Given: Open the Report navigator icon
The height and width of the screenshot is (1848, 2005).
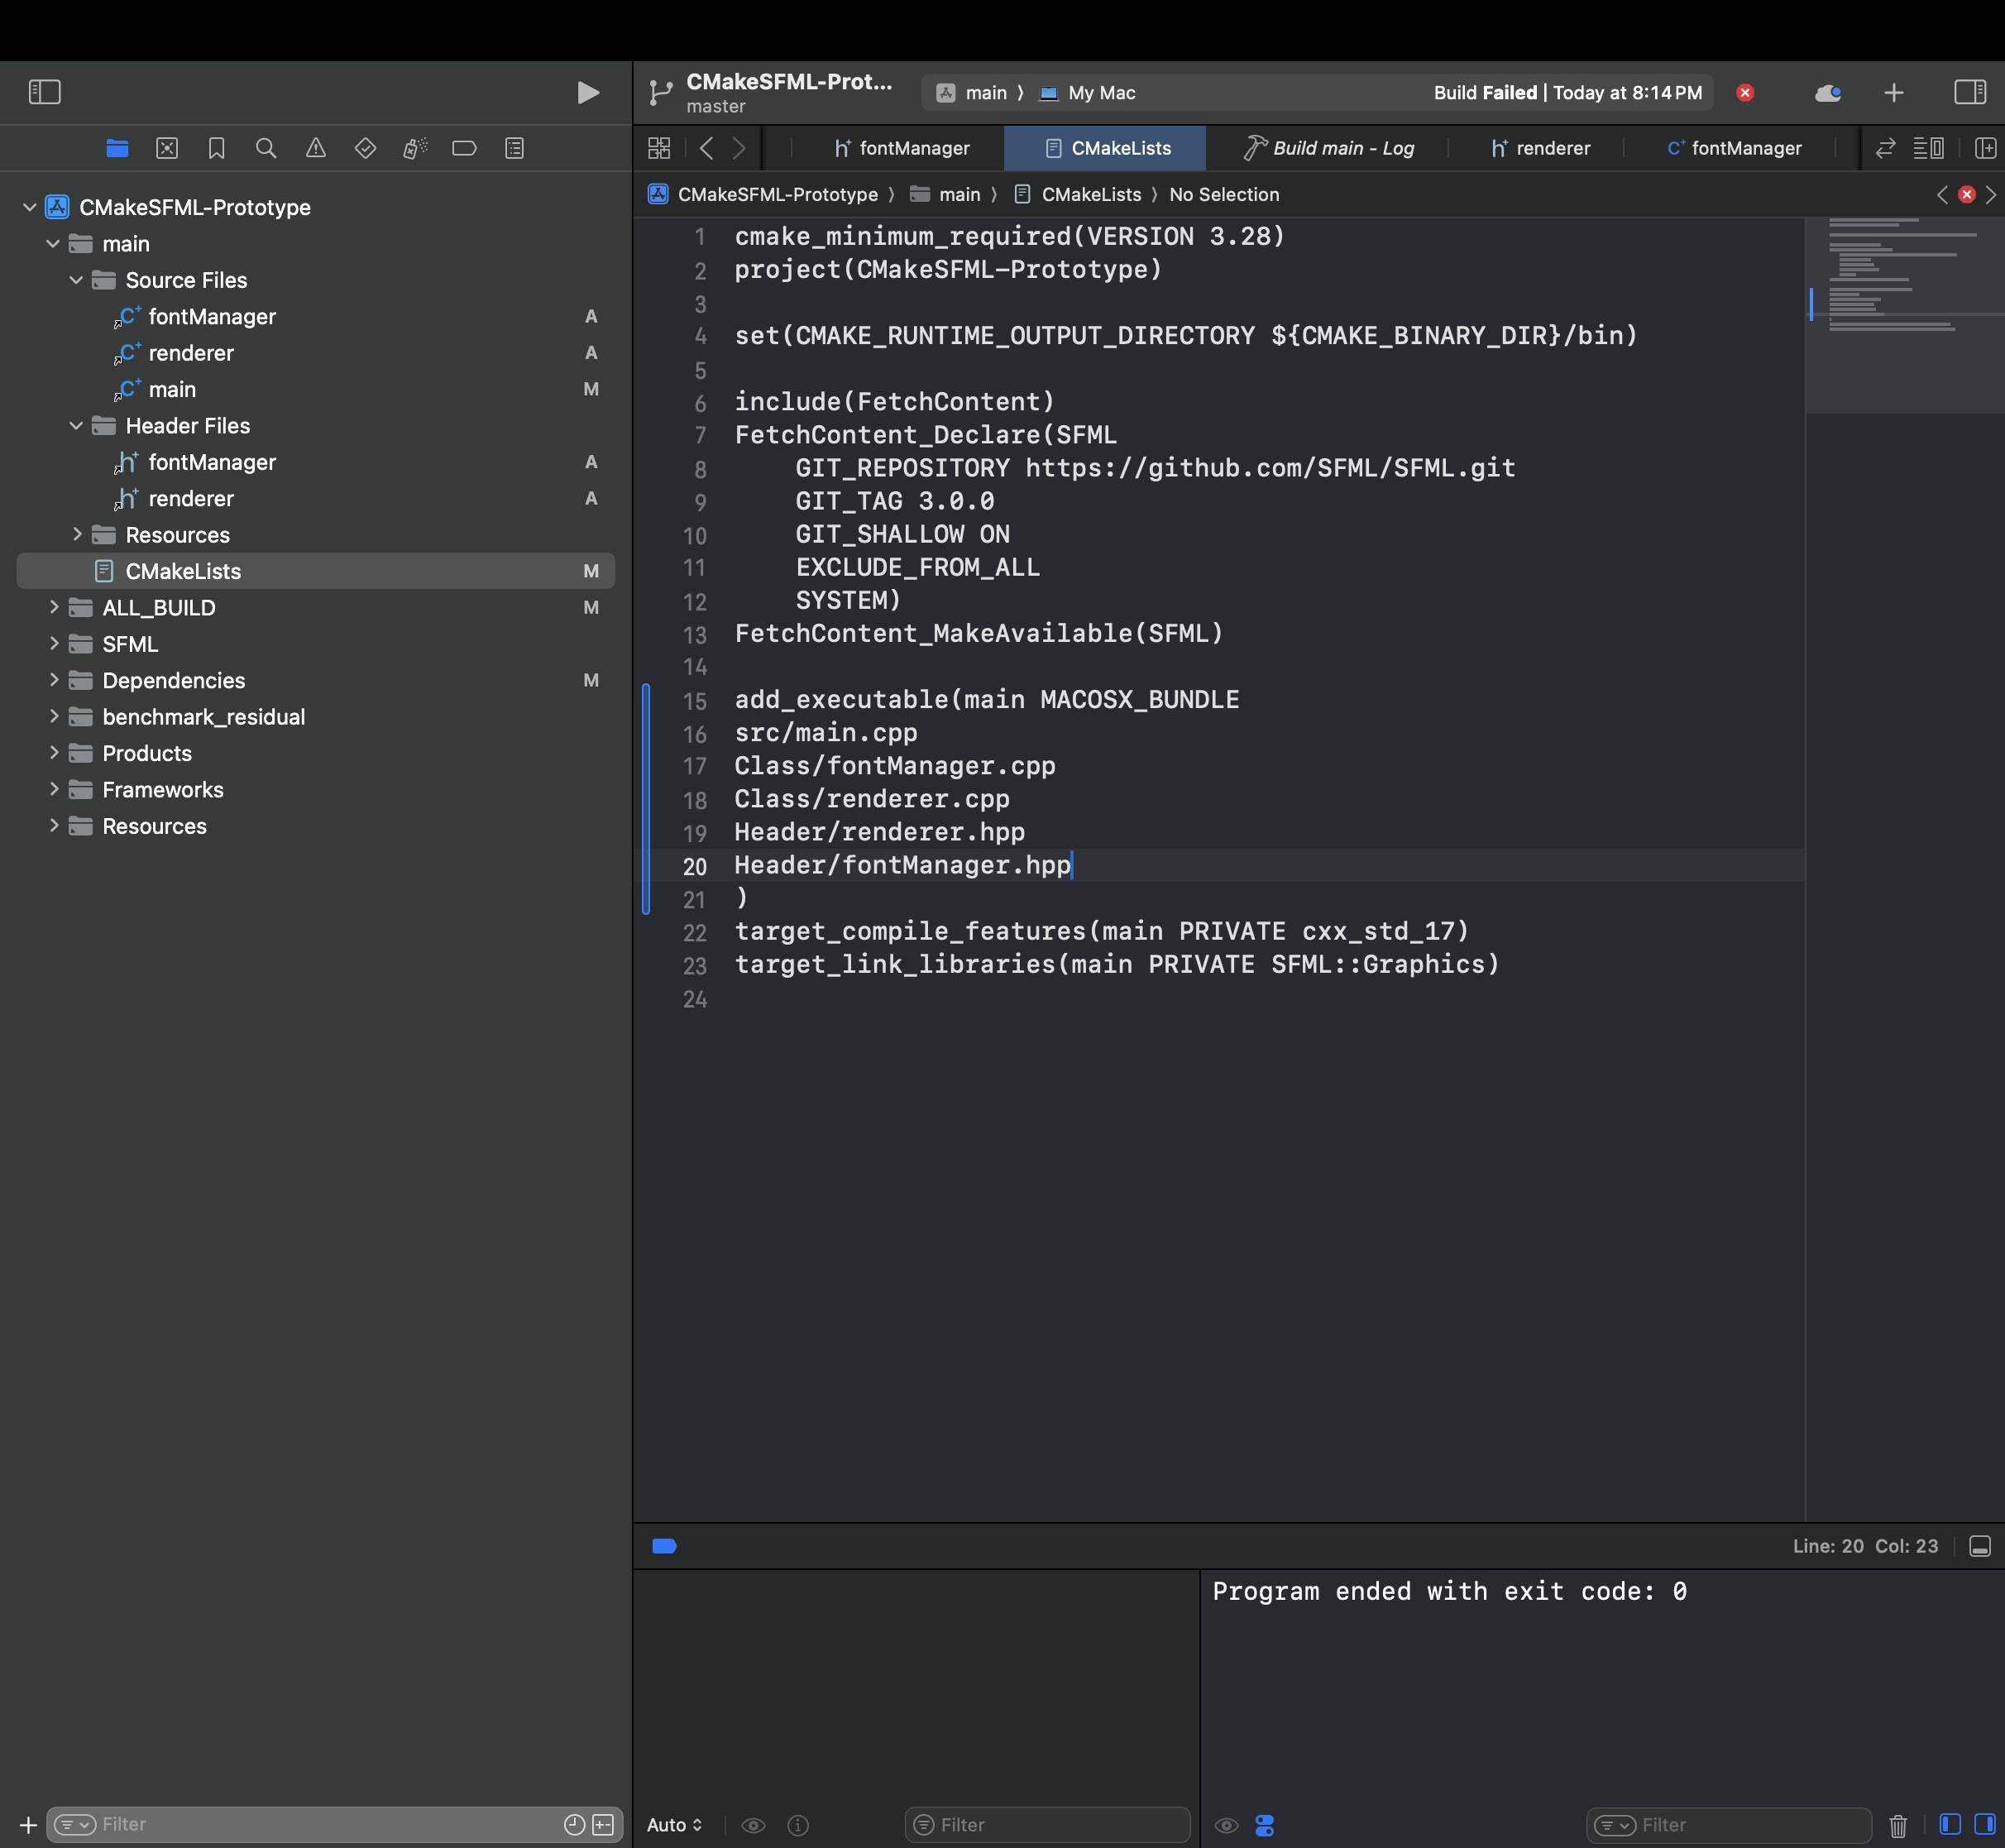Looking at the screenshot, I should 514,149.
